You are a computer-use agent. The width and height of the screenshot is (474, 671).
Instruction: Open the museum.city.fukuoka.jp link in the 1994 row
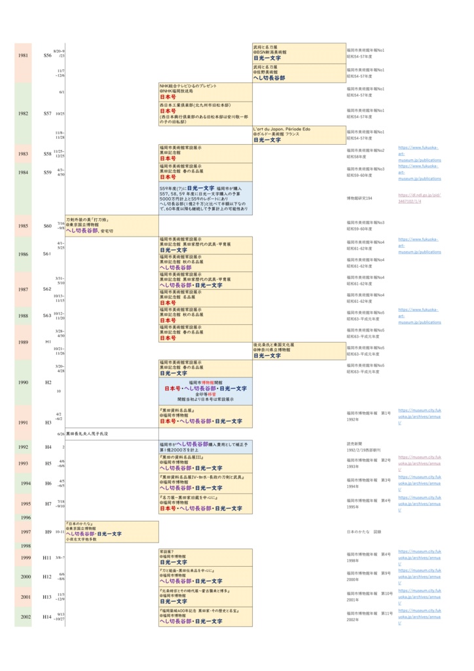click(x=419, y=483)
